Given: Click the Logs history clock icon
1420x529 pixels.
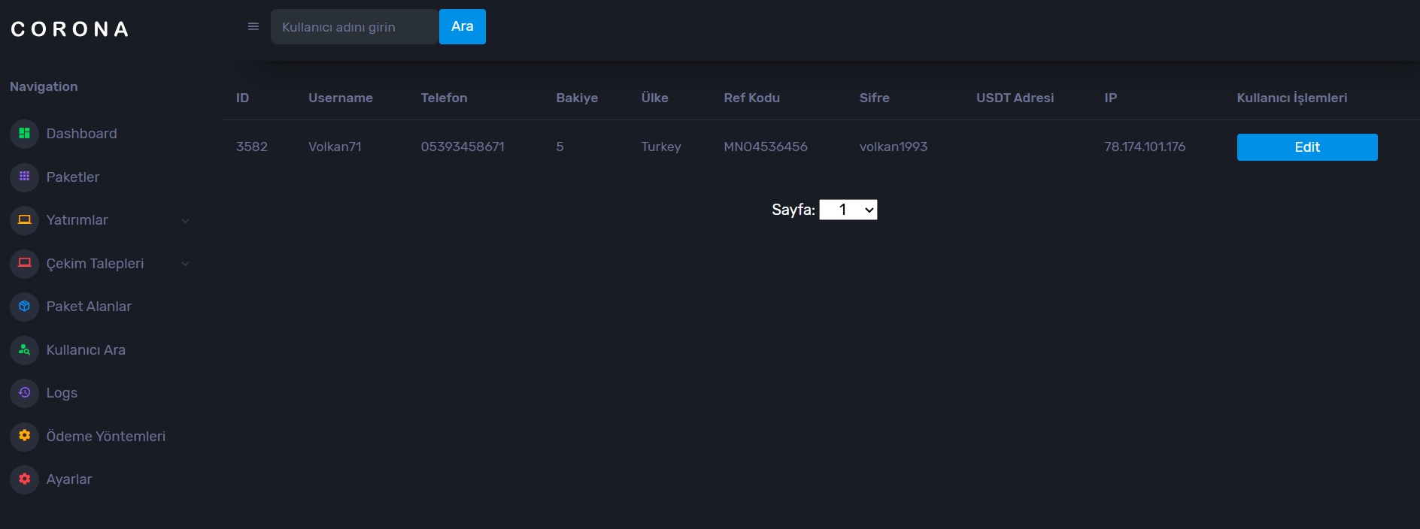Looking at the screenshot, I should pyautogui.click(x=24, y=393).
